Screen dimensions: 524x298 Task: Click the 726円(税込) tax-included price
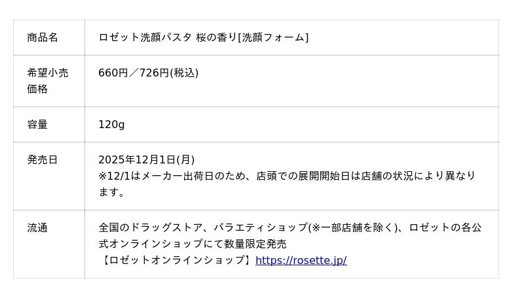[169, 73]
